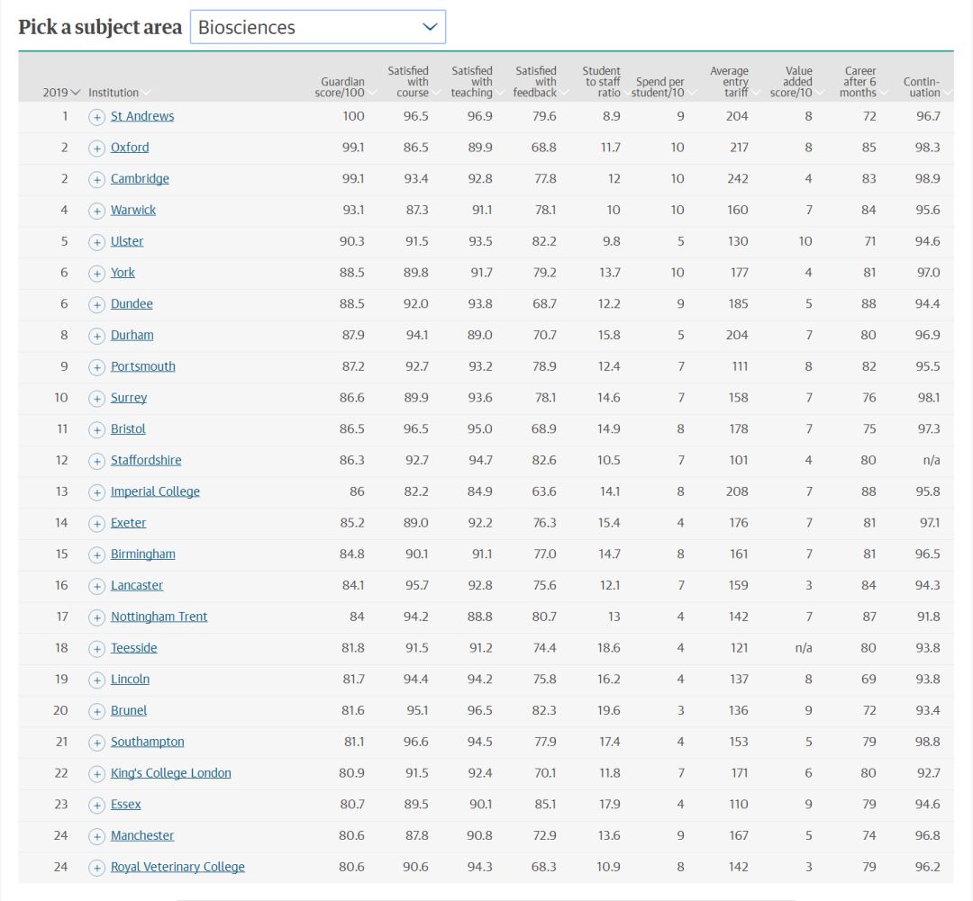
Task: Expand the Brunel row plus icon
Action: pyautogui.click(x=96, y=711)
